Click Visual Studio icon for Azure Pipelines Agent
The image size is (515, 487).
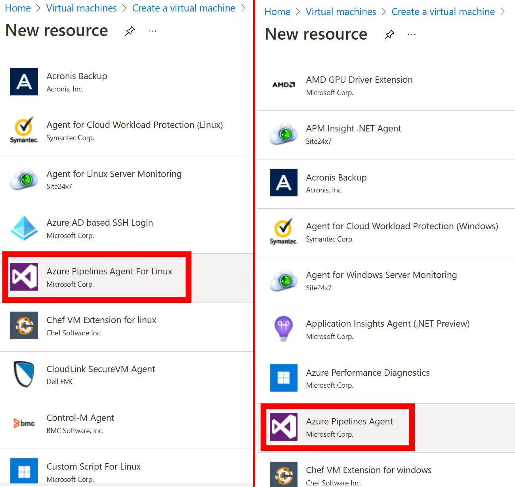[284, 427]
